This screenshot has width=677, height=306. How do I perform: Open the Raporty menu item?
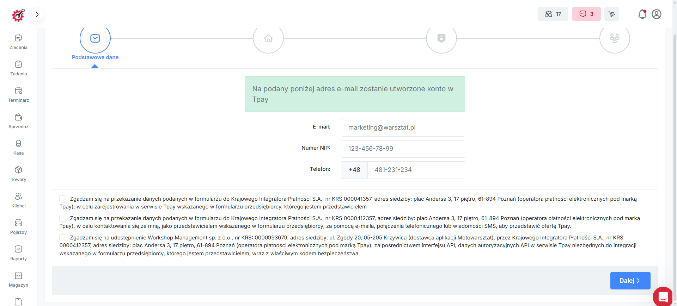tap(18, 253)
